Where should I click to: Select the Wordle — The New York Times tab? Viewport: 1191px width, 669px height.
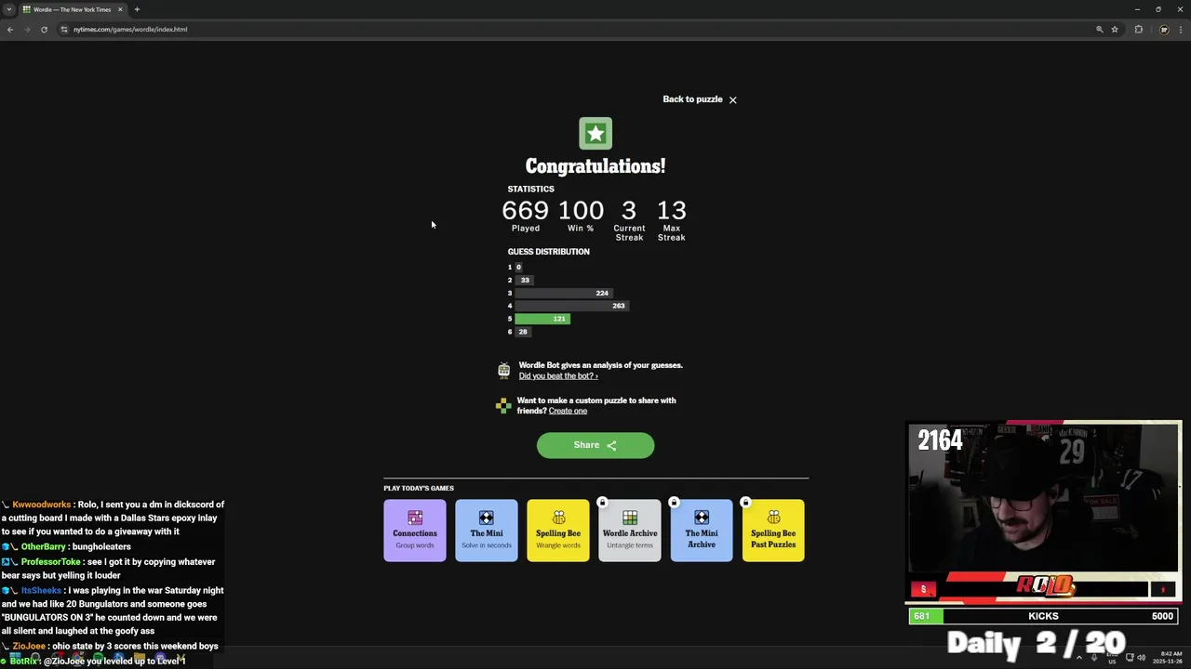73,9
